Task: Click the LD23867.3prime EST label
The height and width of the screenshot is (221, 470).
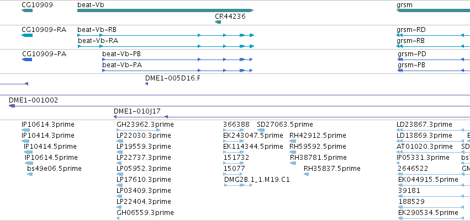Action: (x=424, y=125)
